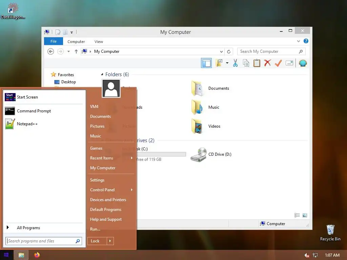Expand All Programs
This screenshot has height=260, width=347.
44,228
